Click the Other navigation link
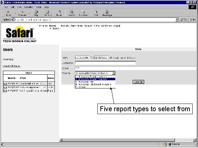The image size is (198, 148). click(x=97, y=26)
